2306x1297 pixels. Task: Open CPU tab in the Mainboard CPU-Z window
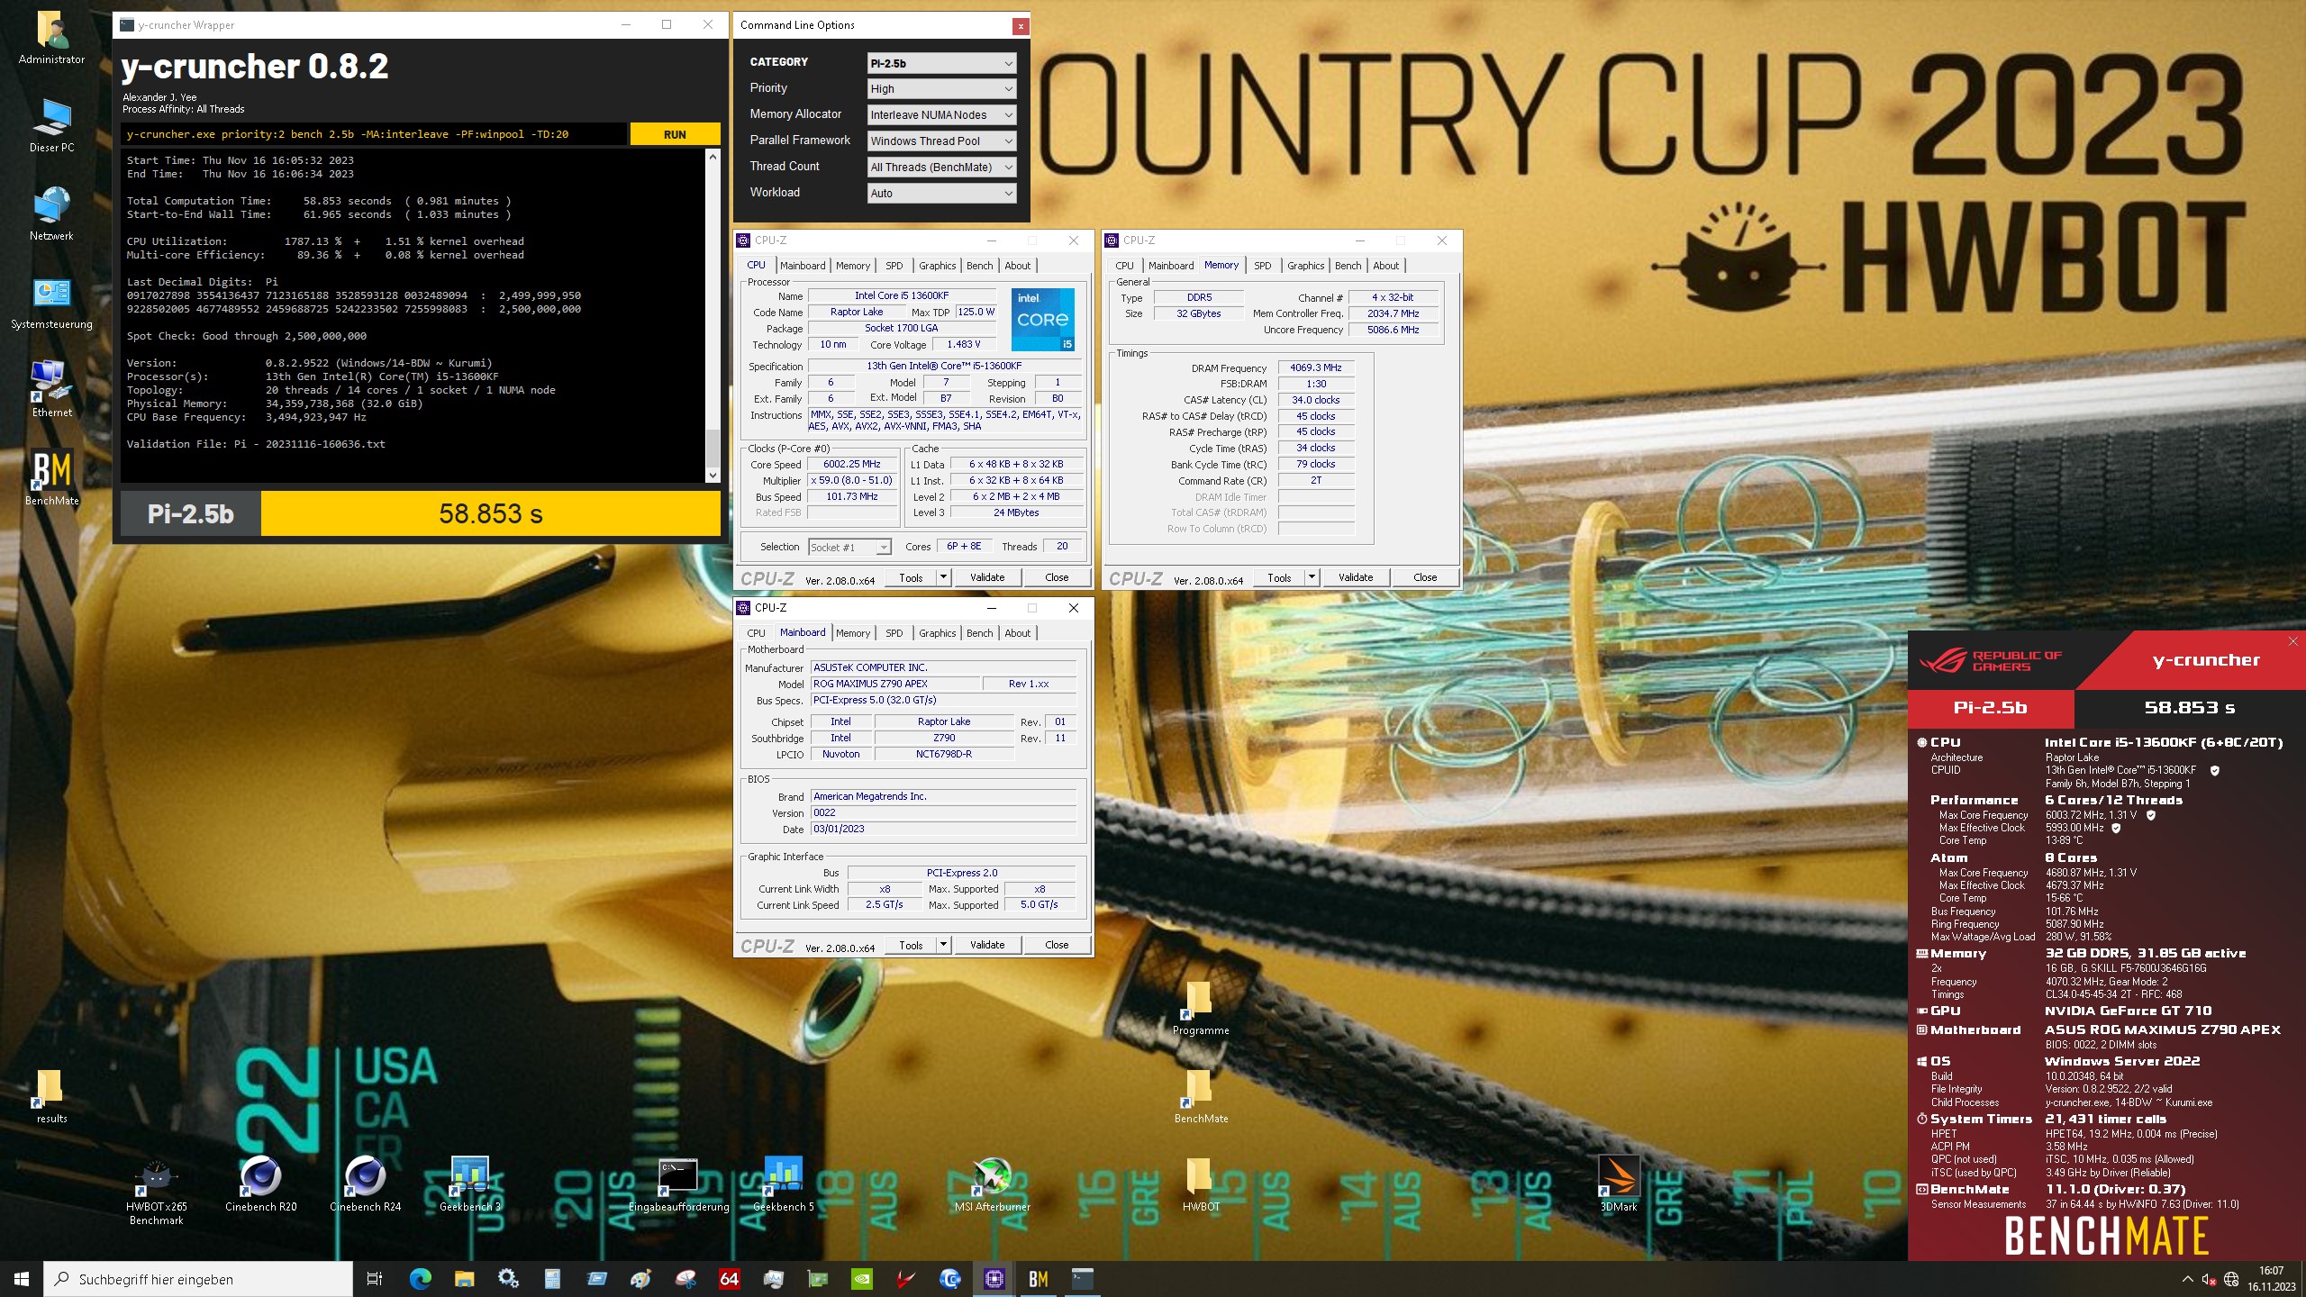756,633
